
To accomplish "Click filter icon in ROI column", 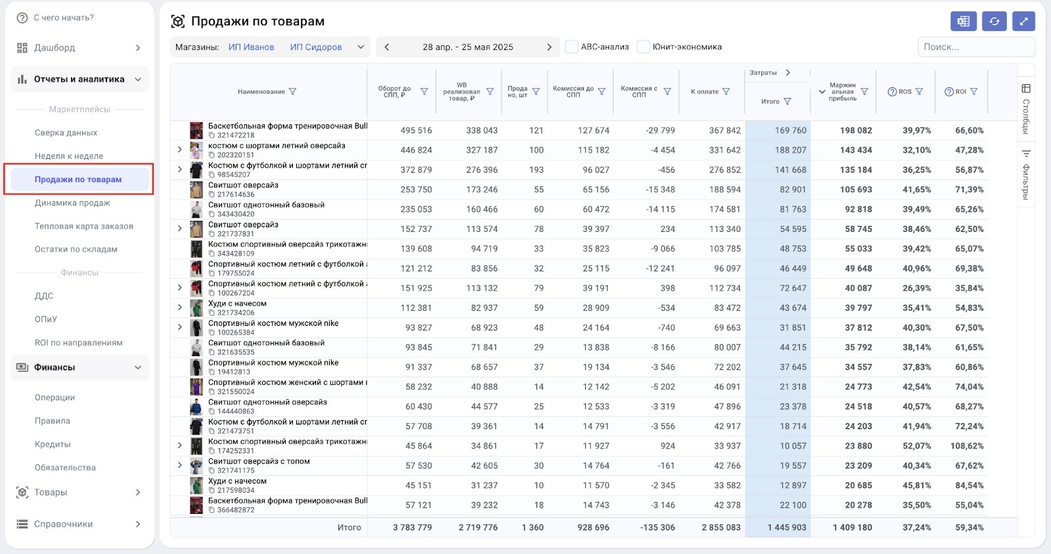I will (x=973, y=92).
